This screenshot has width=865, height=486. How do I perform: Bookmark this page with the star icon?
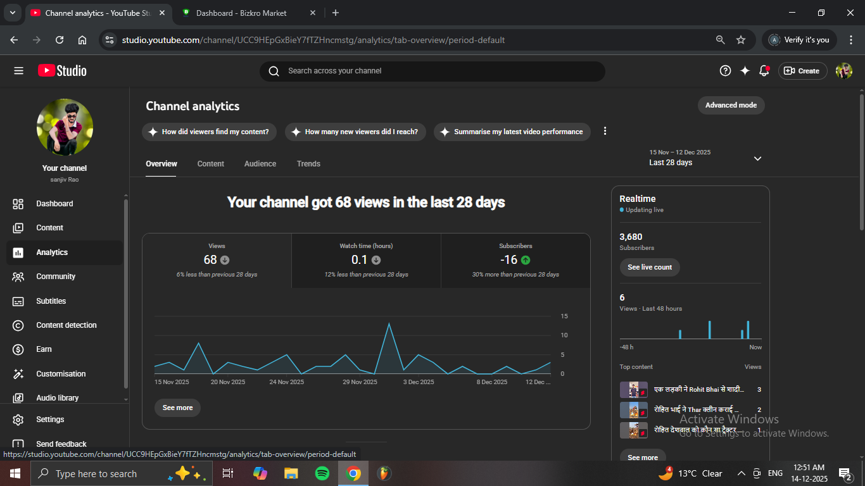(741, 40)
